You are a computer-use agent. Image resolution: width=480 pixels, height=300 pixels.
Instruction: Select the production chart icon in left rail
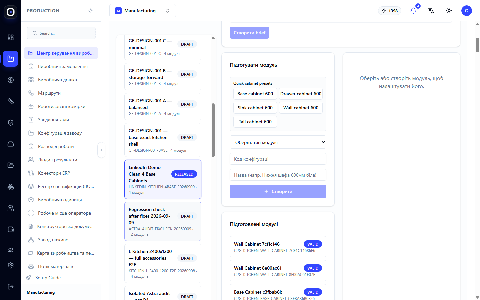[x=11, y=59]
